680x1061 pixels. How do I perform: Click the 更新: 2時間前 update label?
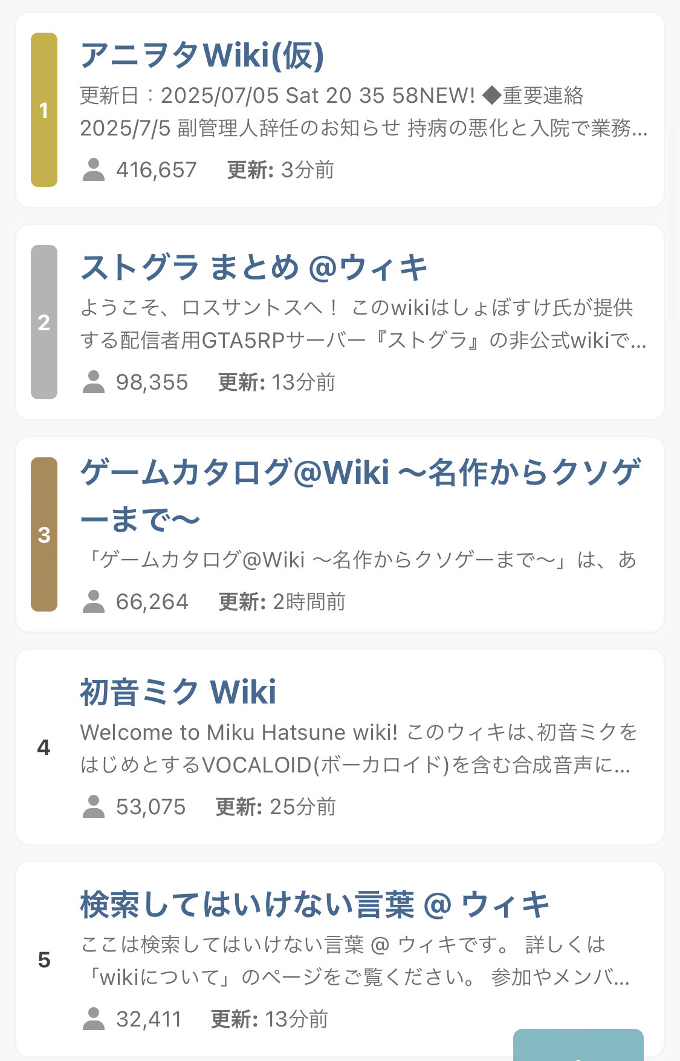point(282,602)
